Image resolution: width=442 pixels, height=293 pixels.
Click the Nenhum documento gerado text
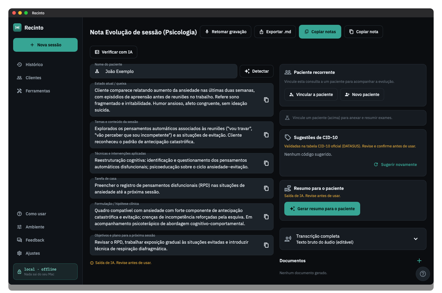pos(303,273)
